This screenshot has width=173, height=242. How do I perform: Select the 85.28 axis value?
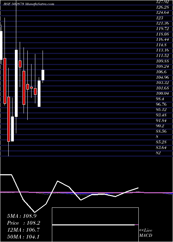coord(162,142)
